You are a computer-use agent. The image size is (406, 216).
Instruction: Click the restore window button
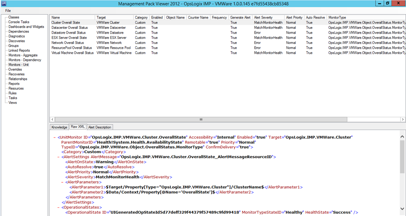pyautogui.click(x=387, y=3)
